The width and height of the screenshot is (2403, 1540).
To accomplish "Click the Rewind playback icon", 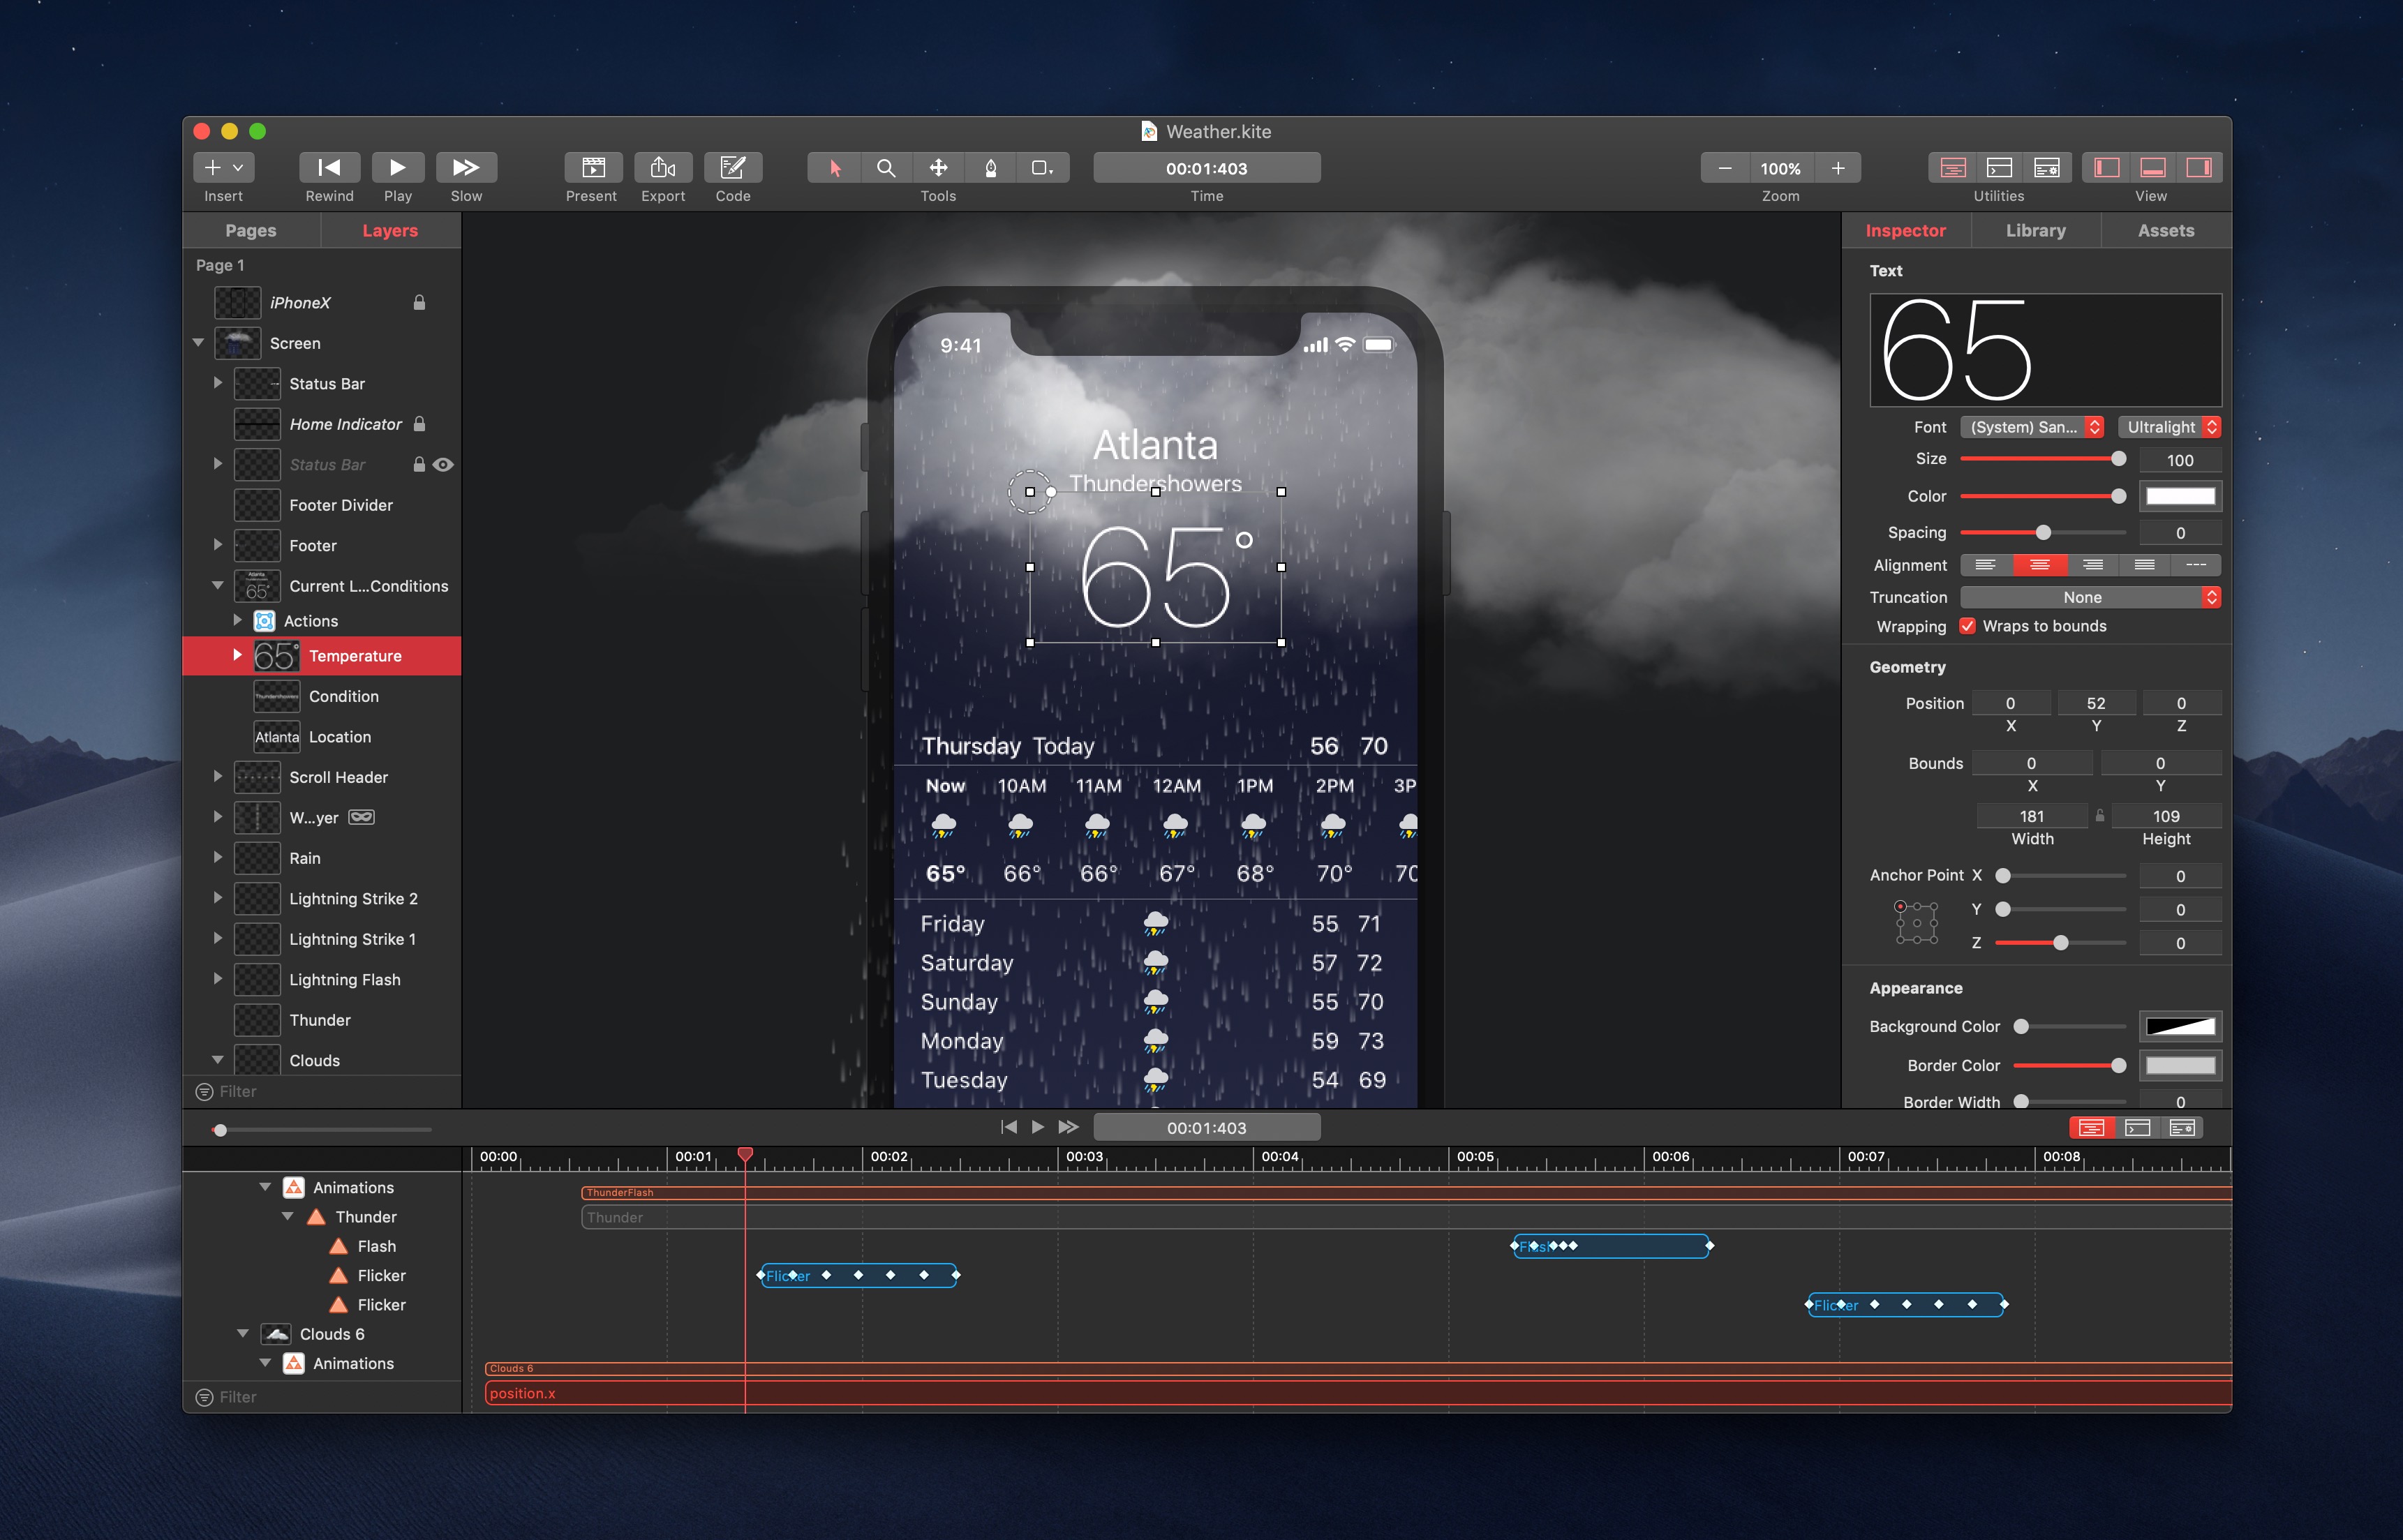I will pos(329,167).
